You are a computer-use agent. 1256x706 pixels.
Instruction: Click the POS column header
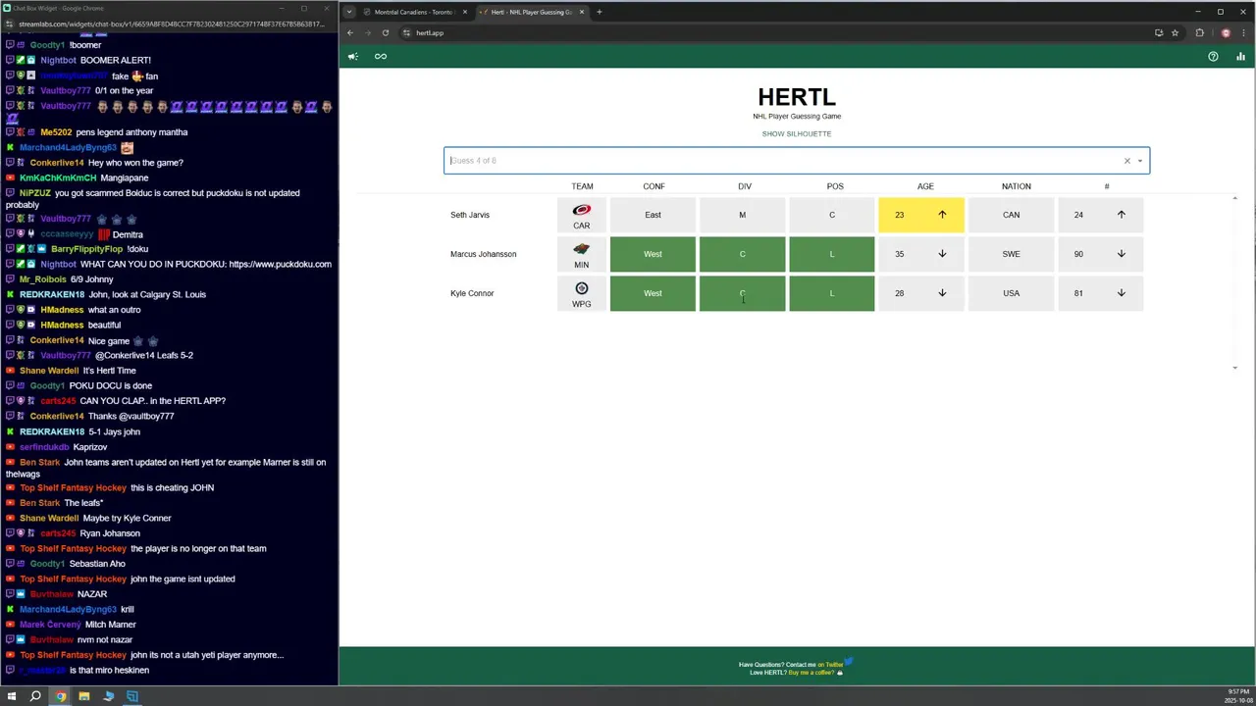(x=835, y=186)
